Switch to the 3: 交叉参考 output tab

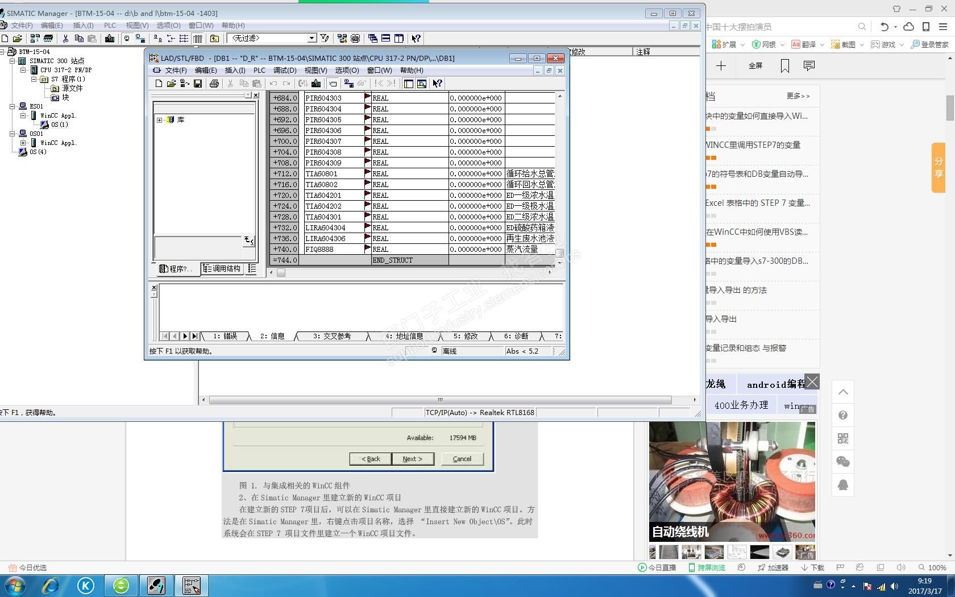(332, 336)
